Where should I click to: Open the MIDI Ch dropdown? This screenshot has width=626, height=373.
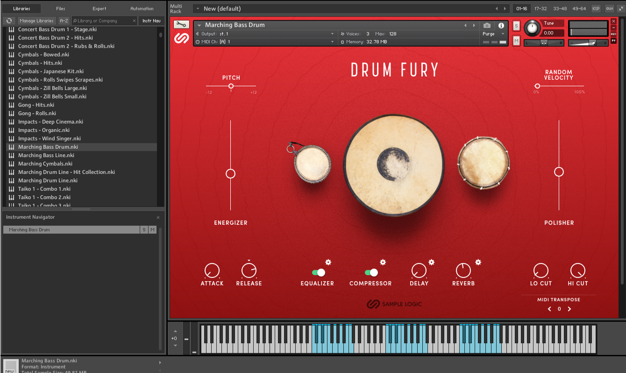tap(265, 42)
